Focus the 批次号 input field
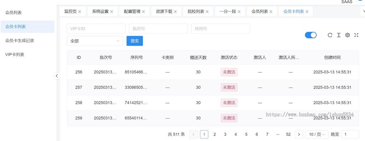The height and width of the screenshot is (141, 365). pyautogui.click(x=158, y=29)
